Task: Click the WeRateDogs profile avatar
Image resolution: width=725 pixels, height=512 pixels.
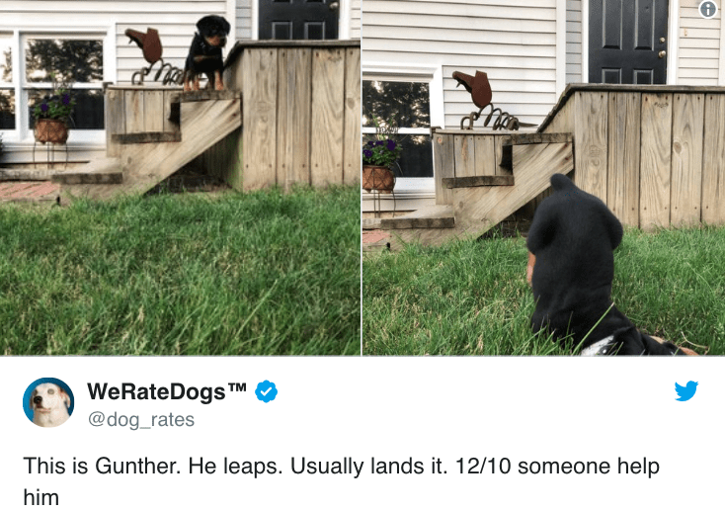Action: (x=48, y=402)
